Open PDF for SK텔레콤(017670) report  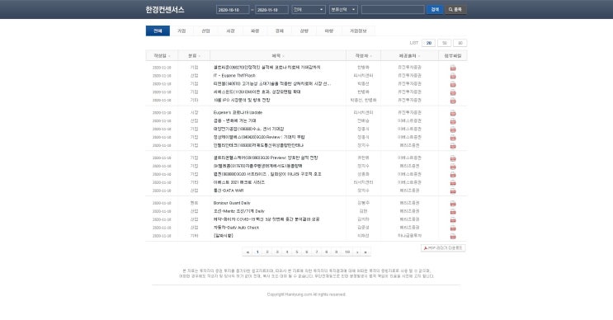[453, 166]
